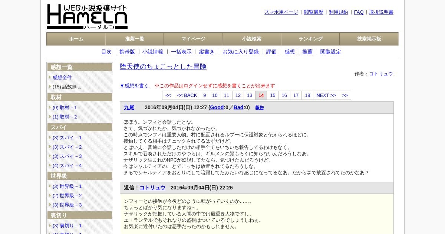Viewport: 445px width, 234px height.
Task: Open commenter 九尾 profile link
Action: (129, 107)
